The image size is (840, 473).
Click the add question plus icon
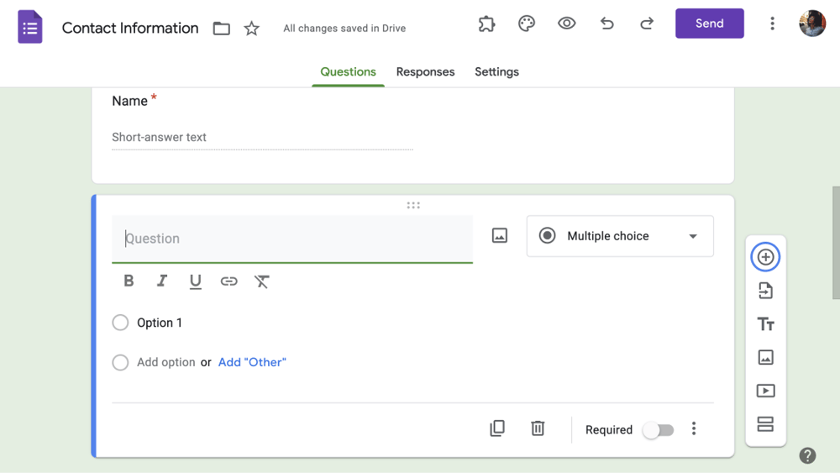coord(765,257)
